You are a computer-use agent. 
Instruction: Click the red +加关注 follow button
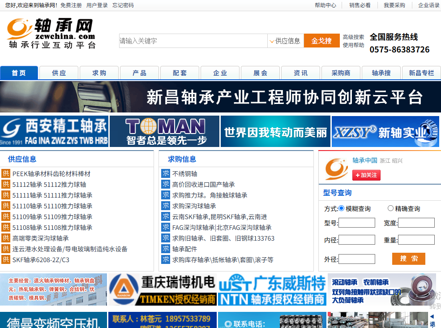[366, 175]
